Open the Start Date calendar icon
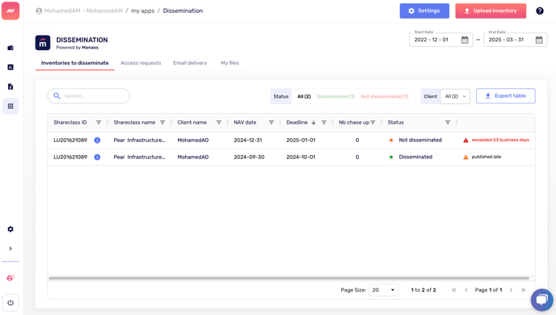Viewport: 556px width, 315px height. [x=465, y=40]
